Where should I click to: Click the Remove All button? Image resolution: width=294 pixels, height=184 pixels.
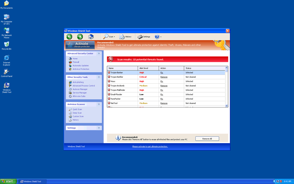coord(207,139)
